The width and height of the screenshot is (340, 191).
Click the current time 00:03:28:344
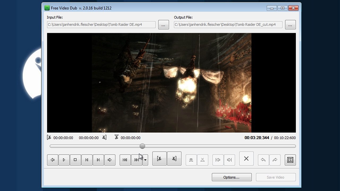pos(257,138)
